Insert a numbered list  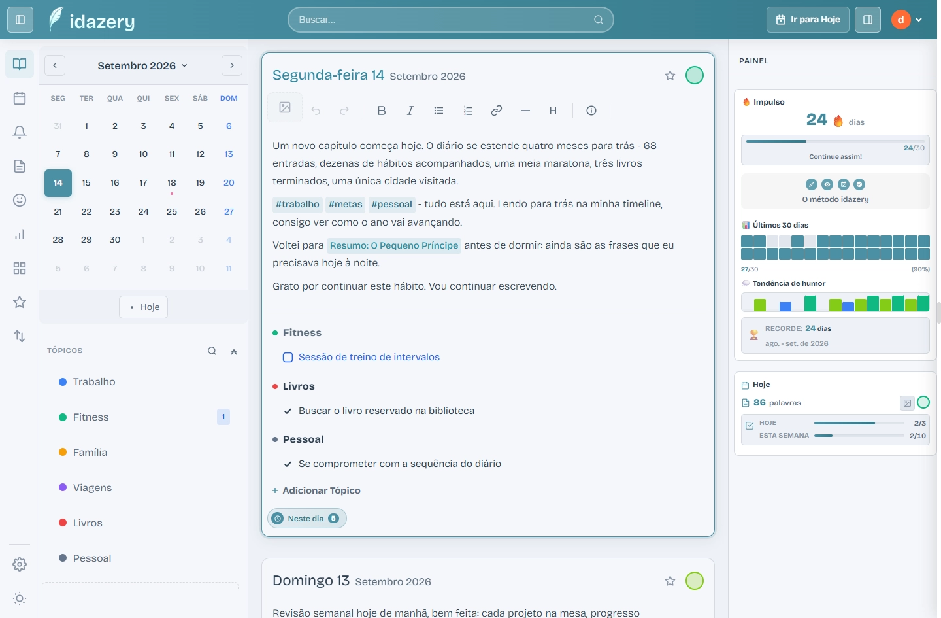[x=468, y=111]
